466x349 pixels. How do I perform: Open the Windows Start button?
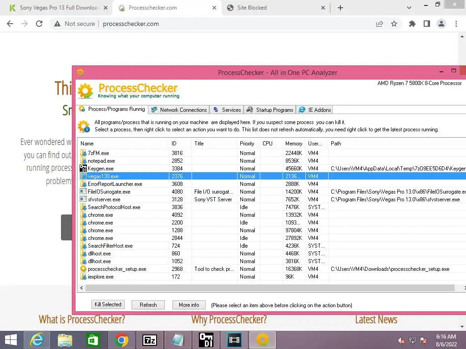(x=11, y=340)
